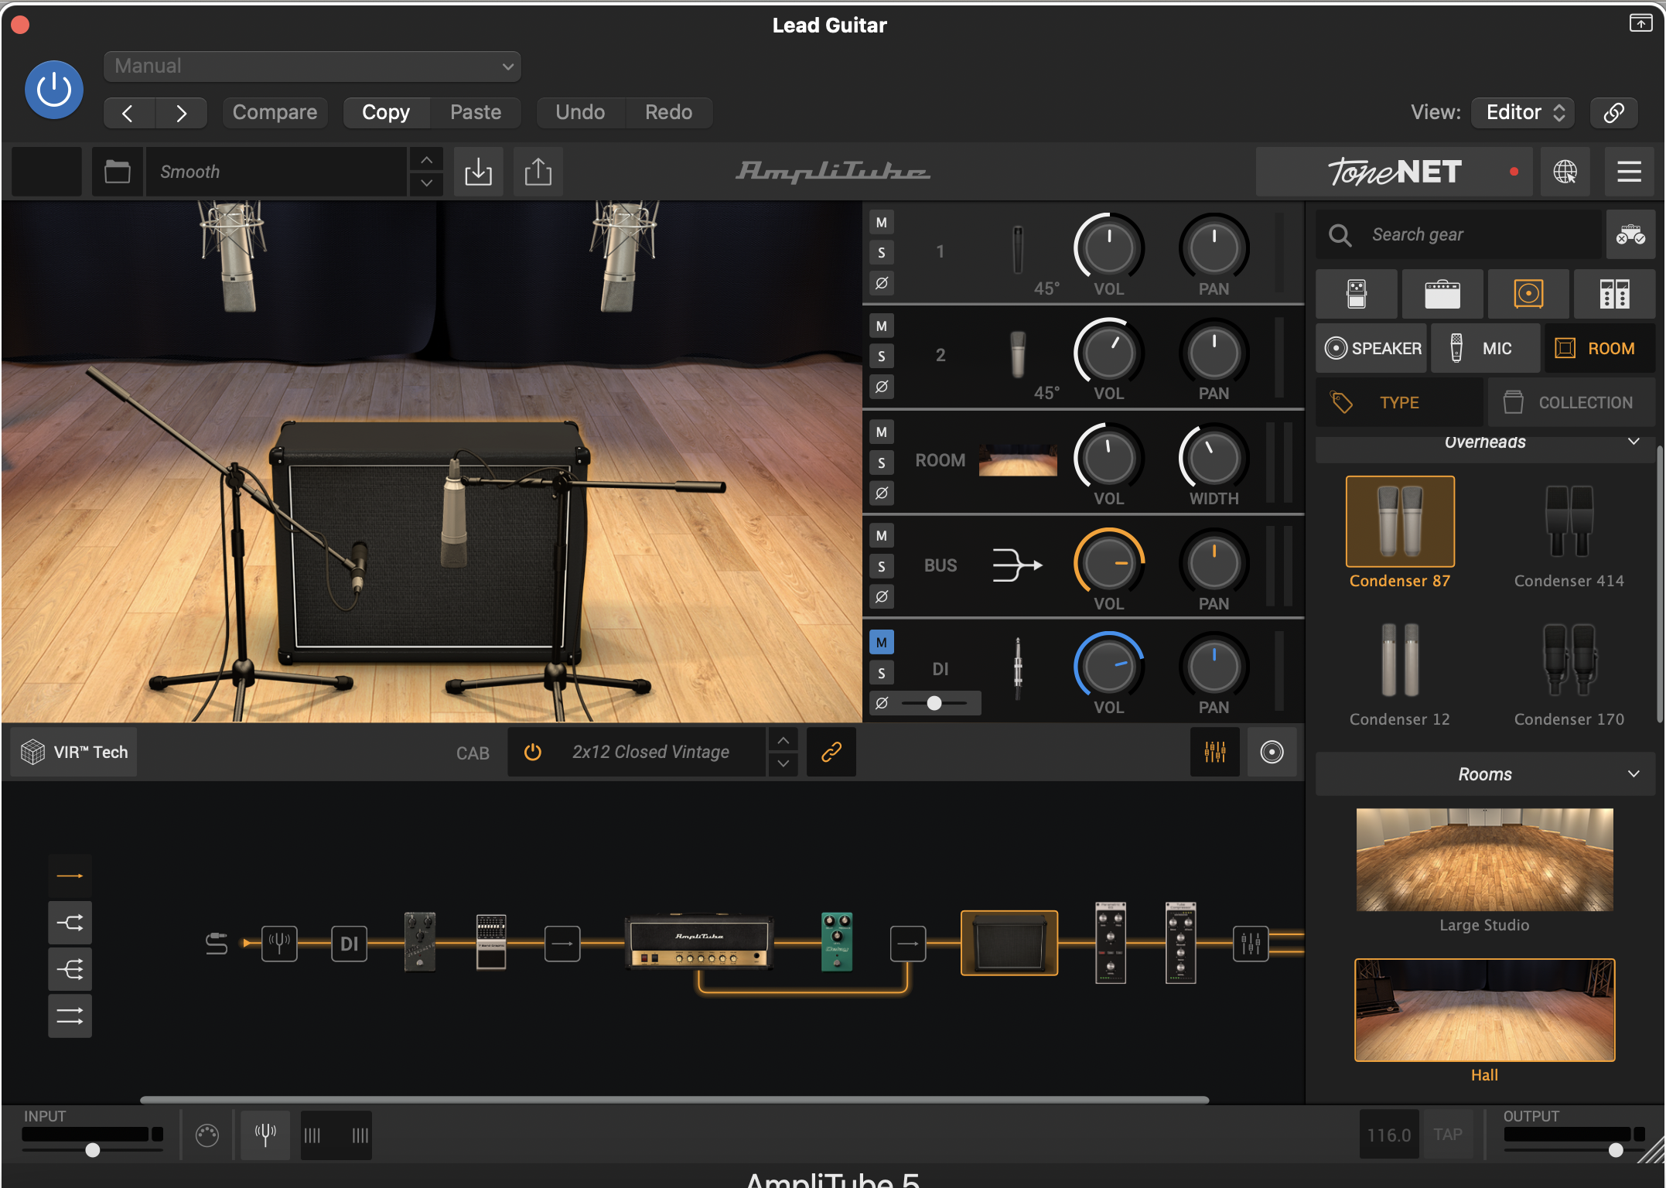Screen dimensions: 1666x1188
Task: Choose the Large Studio room
Action: pyautogui.click(x=1484, y=869)
